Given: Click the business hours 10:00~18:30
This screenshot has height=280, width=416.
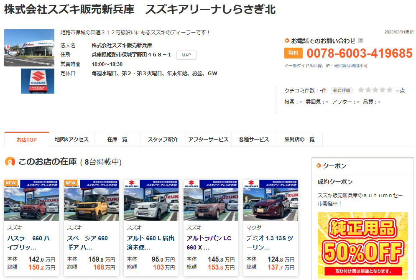Looking at the screenshot, I should tap(107, 64).
